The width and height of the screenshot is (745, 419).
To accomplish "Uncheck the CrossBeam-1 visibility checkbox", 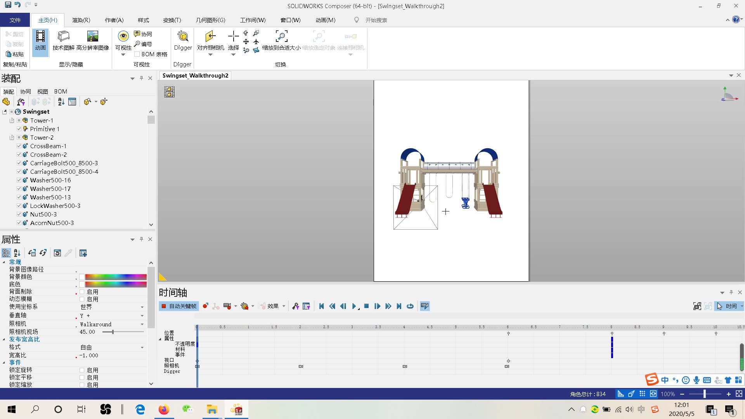I will click(x=19, y=146).
